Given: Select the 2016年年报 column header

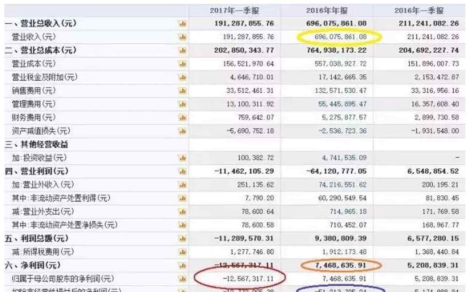Looking at the screenshot, I should (327, 10).
